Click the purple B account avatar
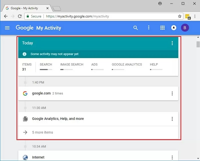The image size is (200, 161). 185,28
